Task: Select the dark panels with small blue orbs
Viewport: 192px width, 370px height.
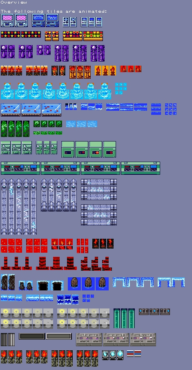Action: pos(154,312)
